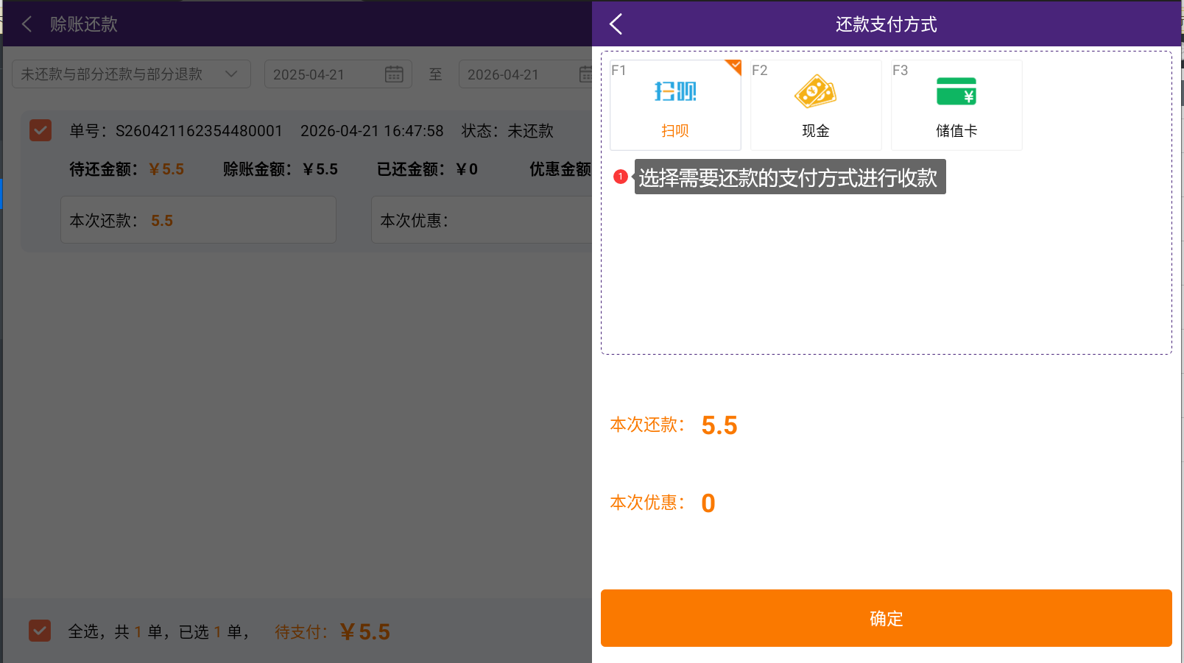Uncheck order S260421162354480001 checkbox
Image resolution: width=1184 pixels, height=663 pixels.
click(40, 130)
